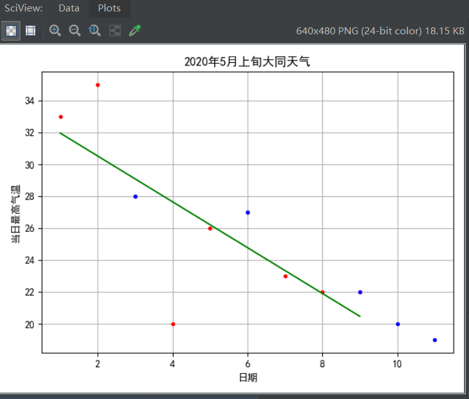The width and height of the screenshot is (469, 399).
Task: Click the y-axis tick label 28
Action: point(30,196)
